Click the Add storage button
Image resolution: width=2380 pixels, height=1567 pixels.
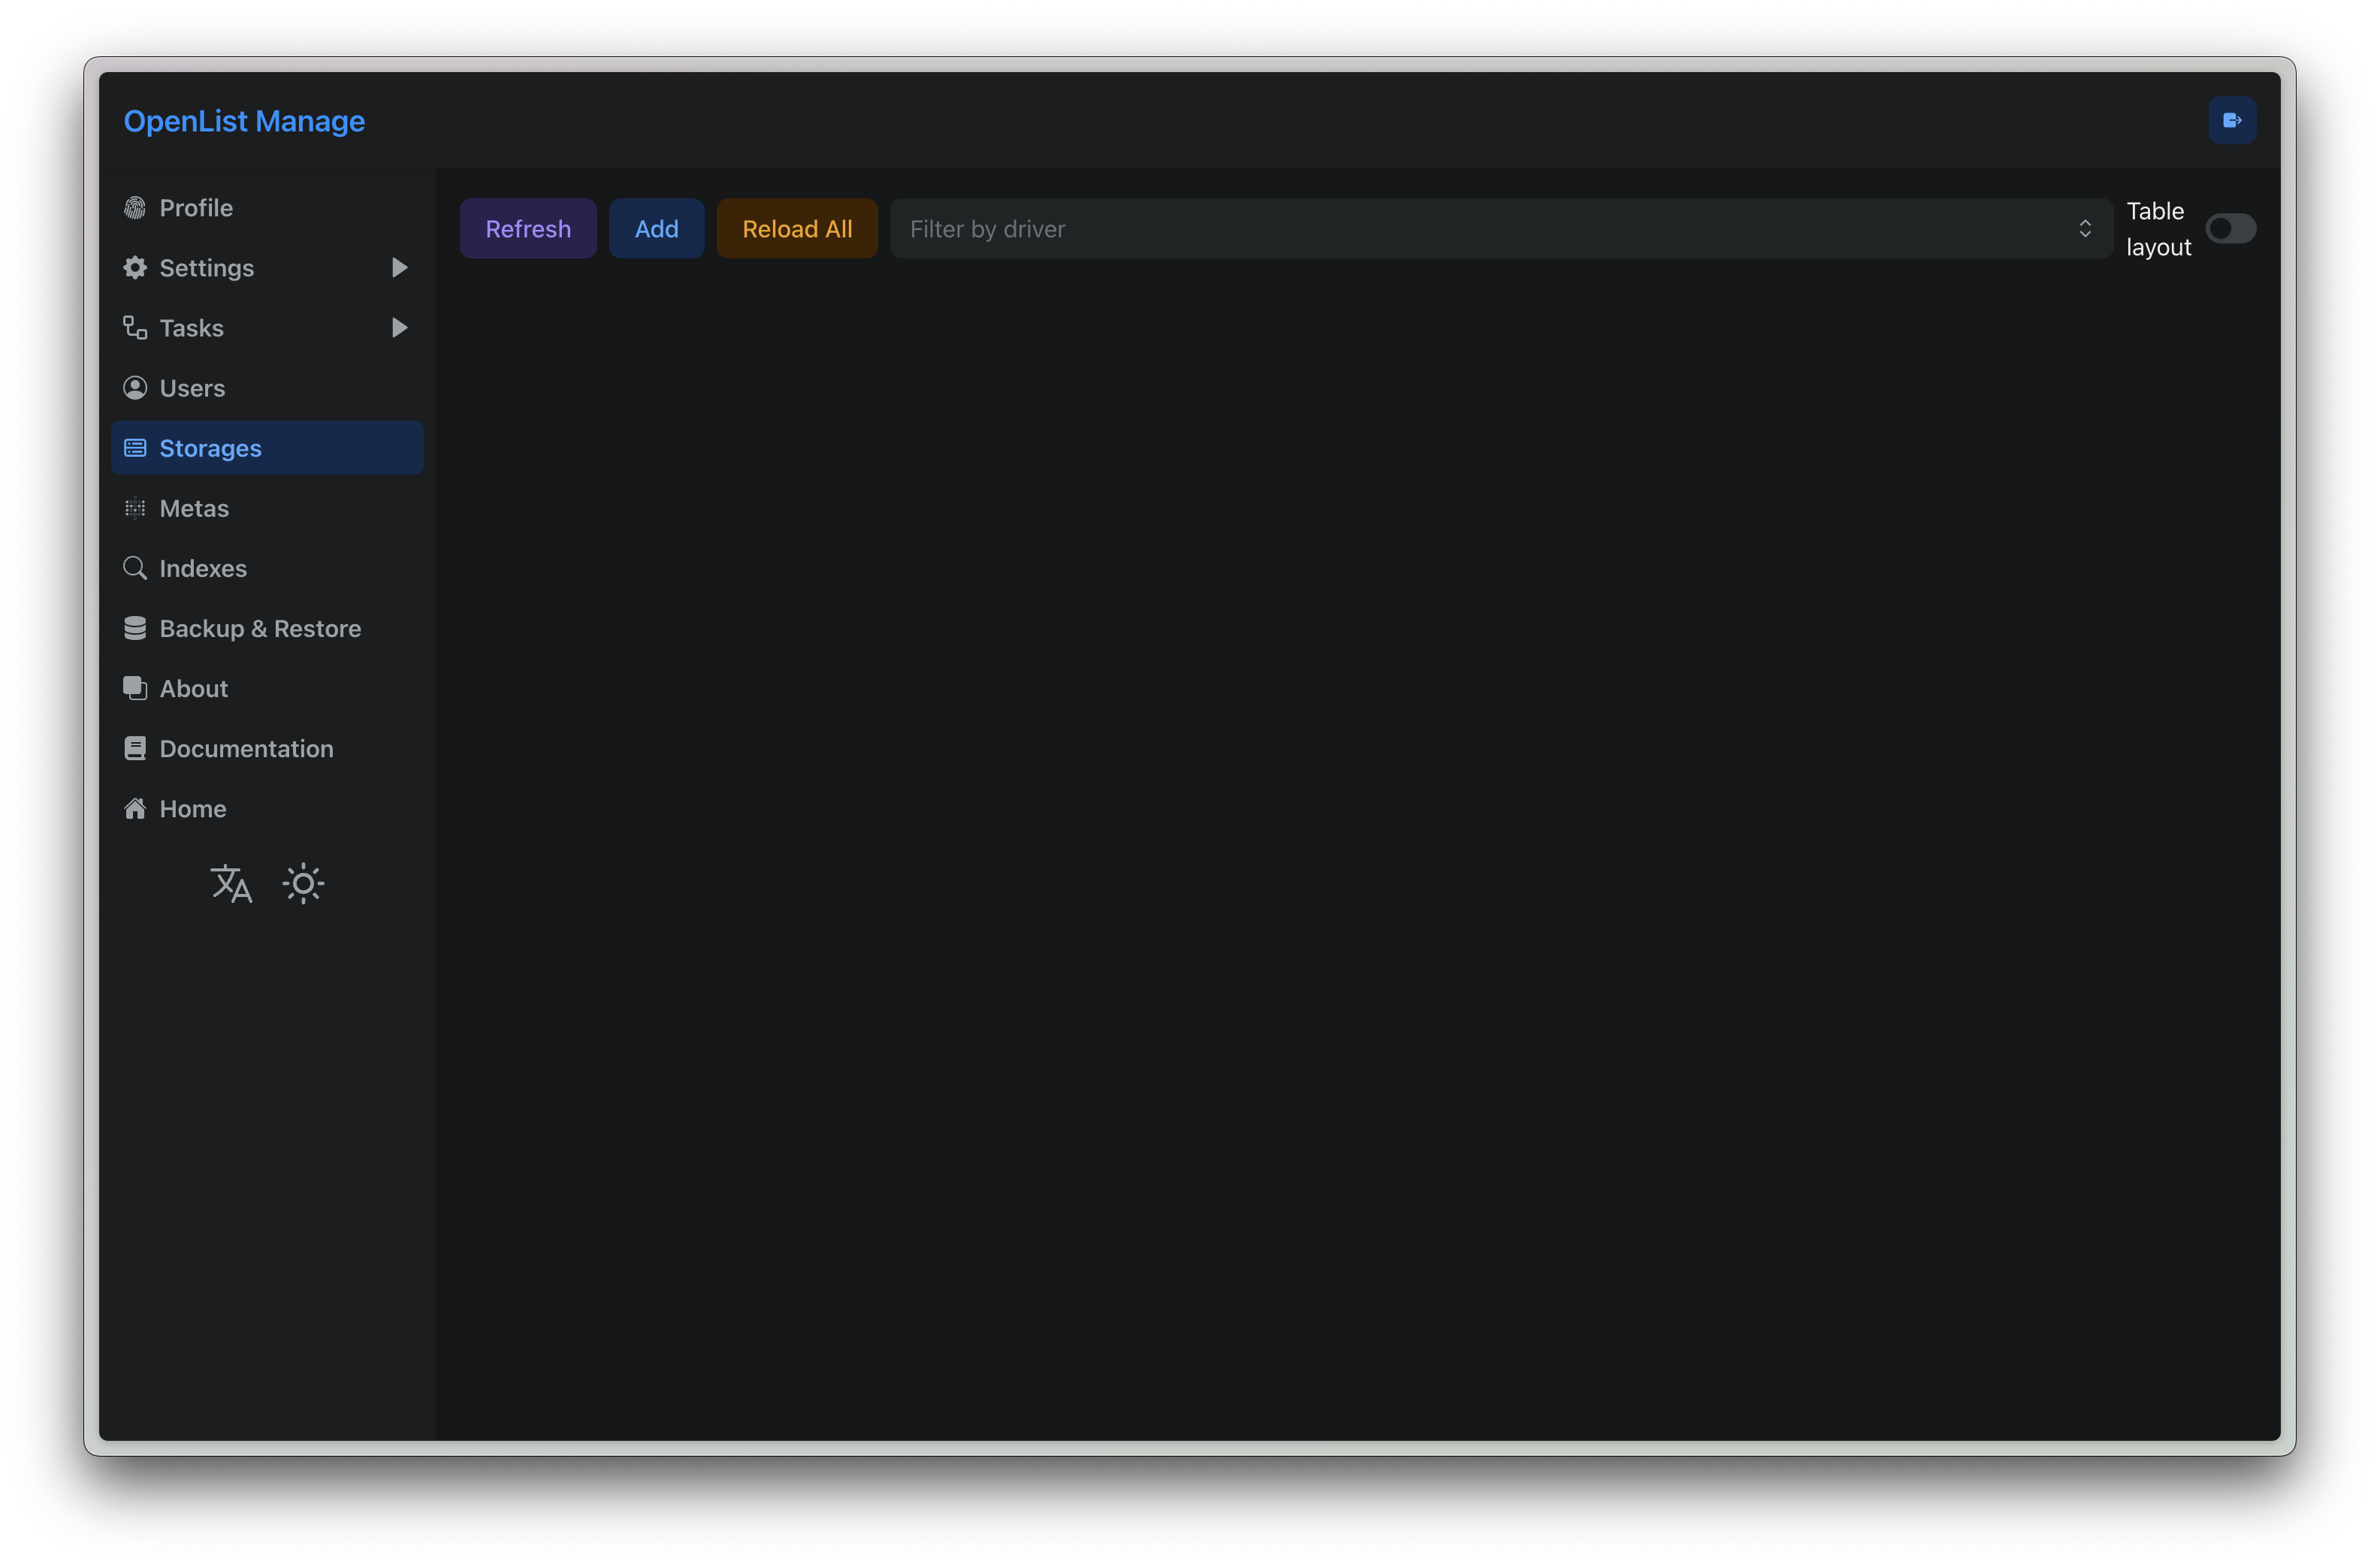point(656,229)
